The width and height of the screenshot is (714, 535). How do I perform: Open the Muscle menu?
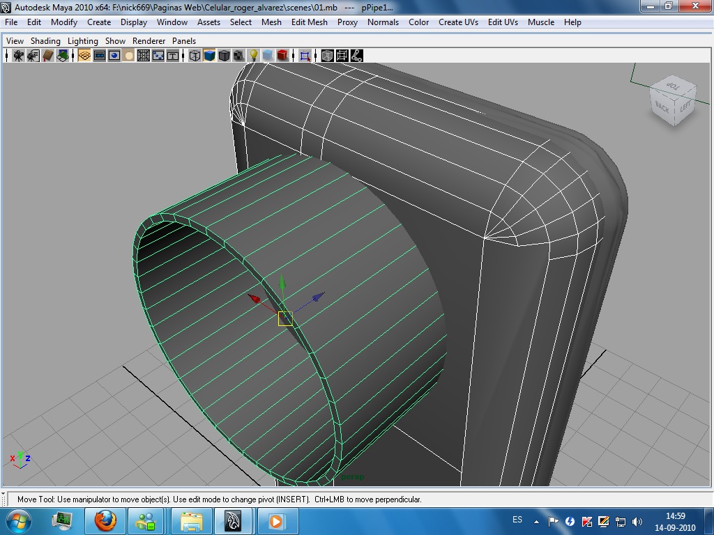point(541,22)
